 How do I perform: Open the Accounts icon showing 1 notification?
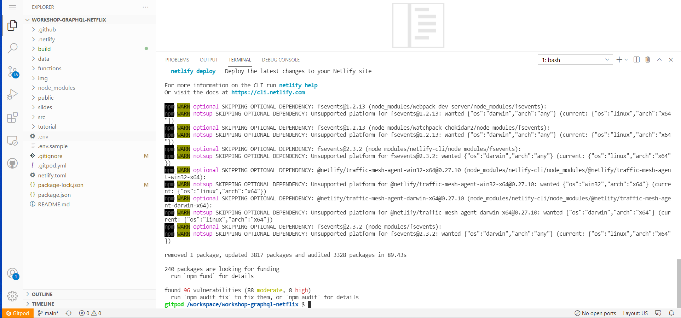12,273
